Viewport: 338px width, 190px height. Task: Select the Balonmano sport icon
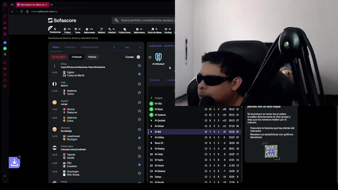pyautogui.click(x=139, y=31)
